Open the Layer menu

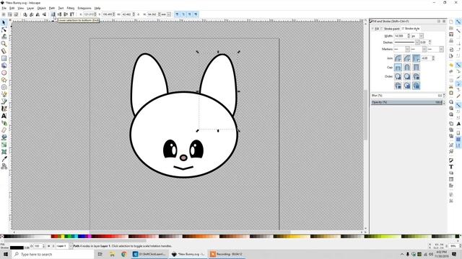(30, 8)
